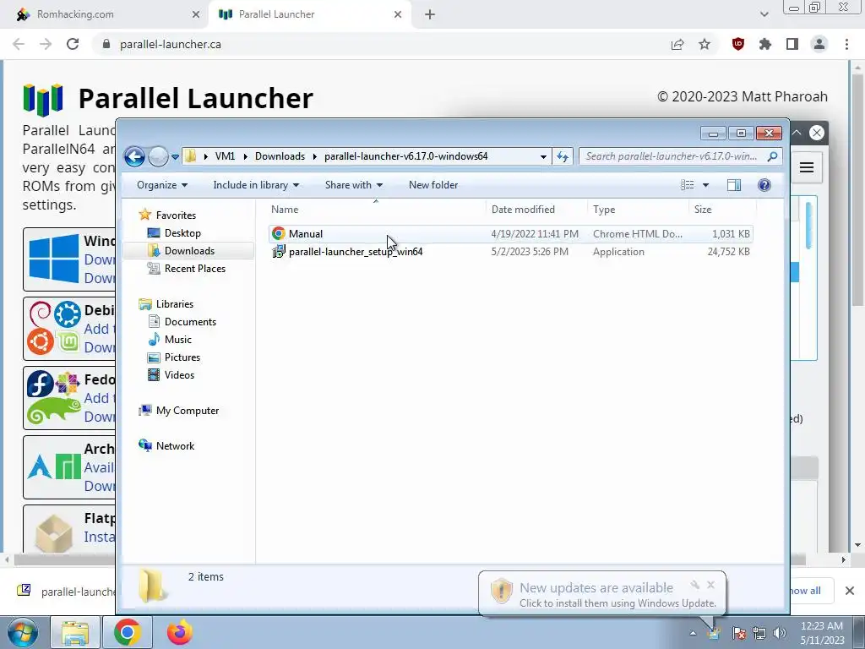Expand the address bar previous locations dropdown
The image size is (865, 649).
click(x=543, y=156)
